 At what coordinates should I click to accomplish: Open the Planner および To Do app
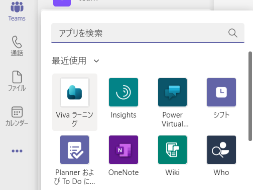click(75, 160)
